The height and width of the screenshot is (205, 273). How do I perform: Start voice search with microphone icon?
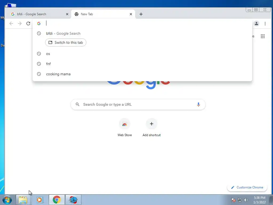point(198,104)
